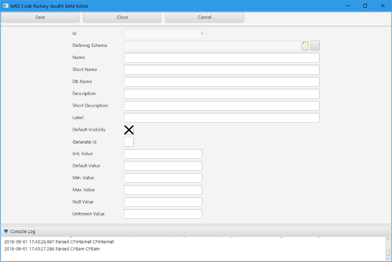Click the Close button in toolbar

tap(122, 17)
